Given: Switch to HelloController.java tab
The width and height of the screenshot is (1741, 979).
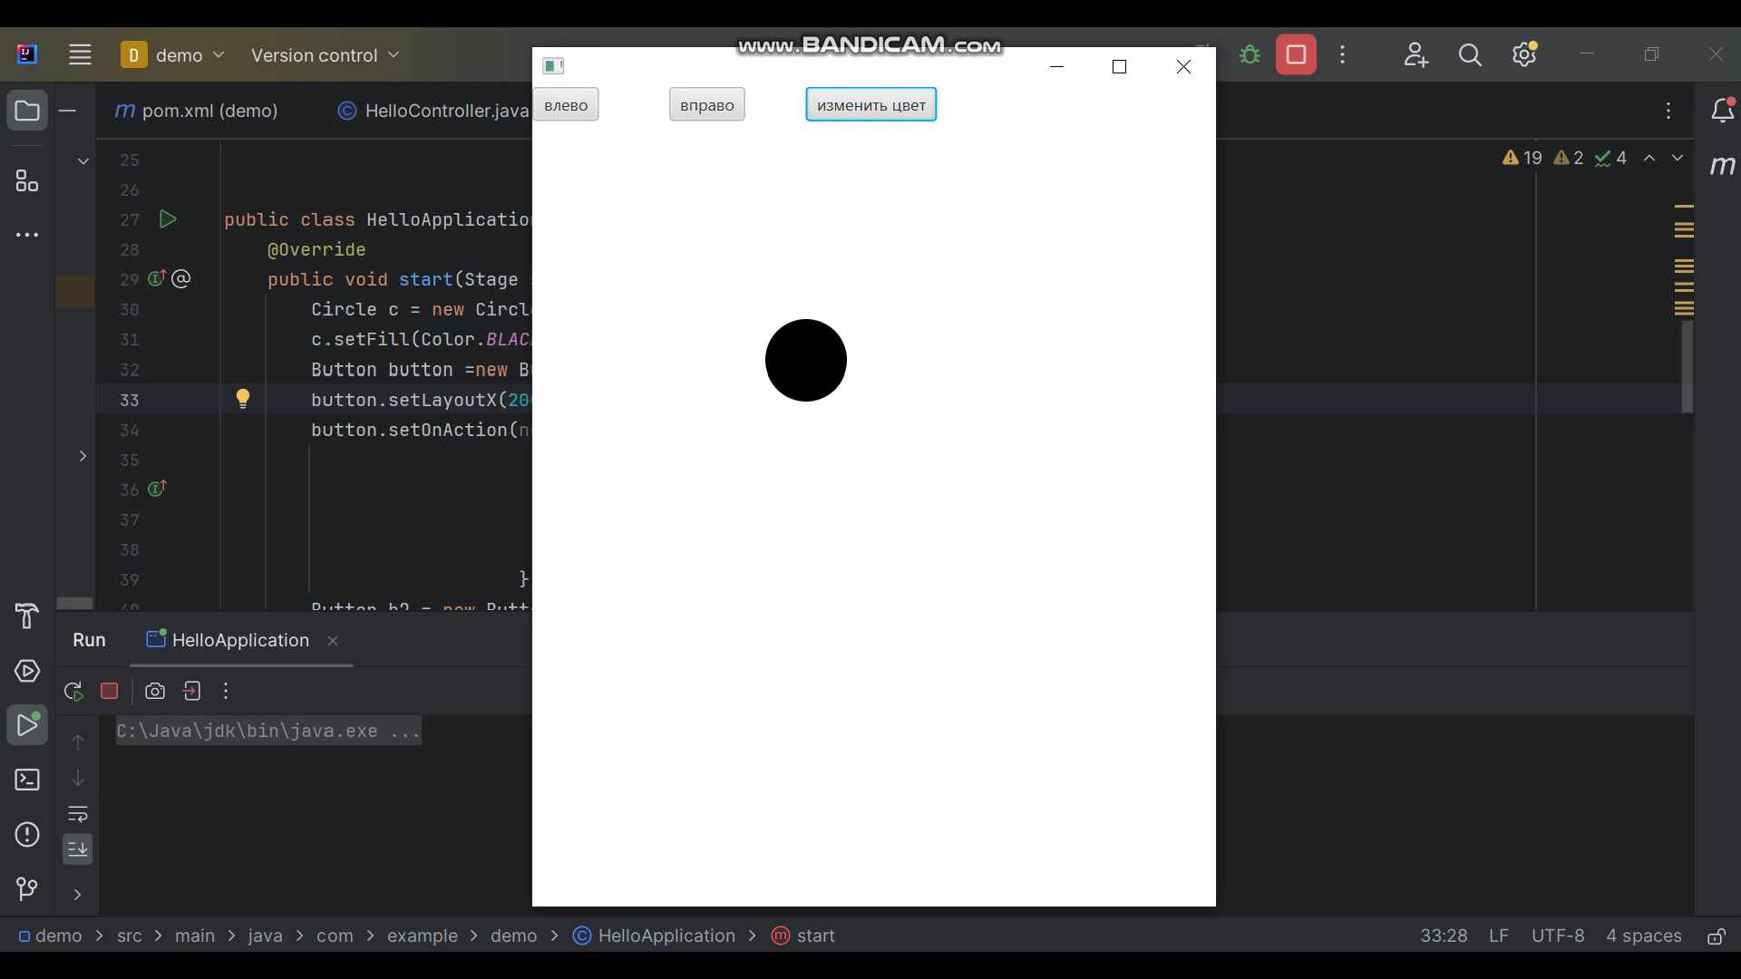Looking at the screenshot, I should tap(433, 111).
